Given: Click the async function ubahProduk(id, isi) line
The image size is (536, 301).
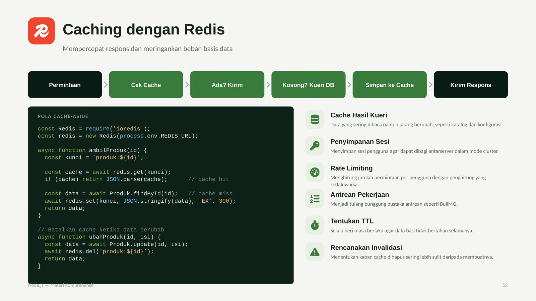Looking at the screenshot, I should click(99, 237).
